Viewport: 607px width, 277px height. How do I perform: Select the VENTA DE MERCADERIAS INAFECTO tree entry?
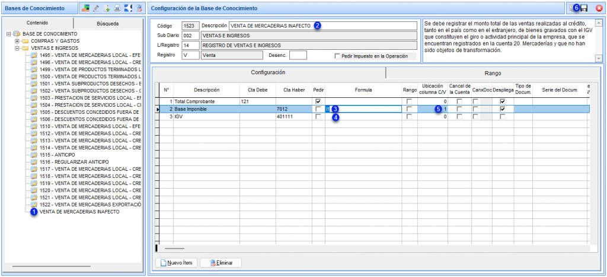(x=80, y=212)
